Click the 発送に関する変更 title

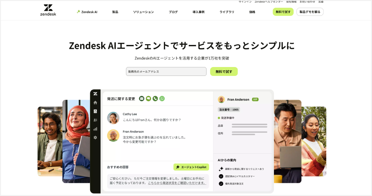(121, 99)
